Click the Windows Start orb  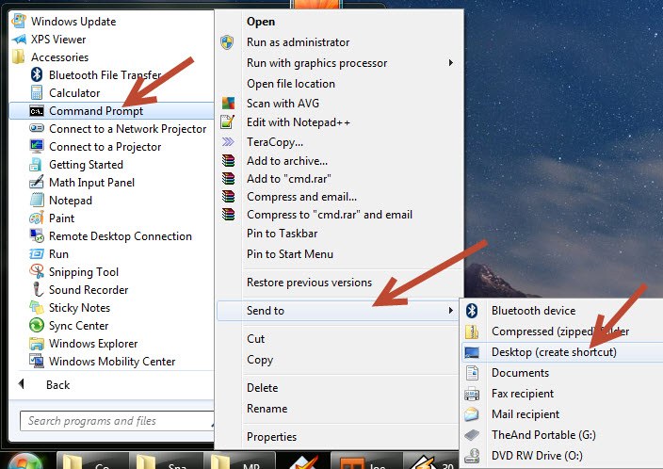[24, 461]
